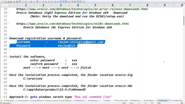The height and width of the screenshot is (104, 185).
Task: Click 'DISK1/setup.exe' on line 31
Action: tap(109, 16)
